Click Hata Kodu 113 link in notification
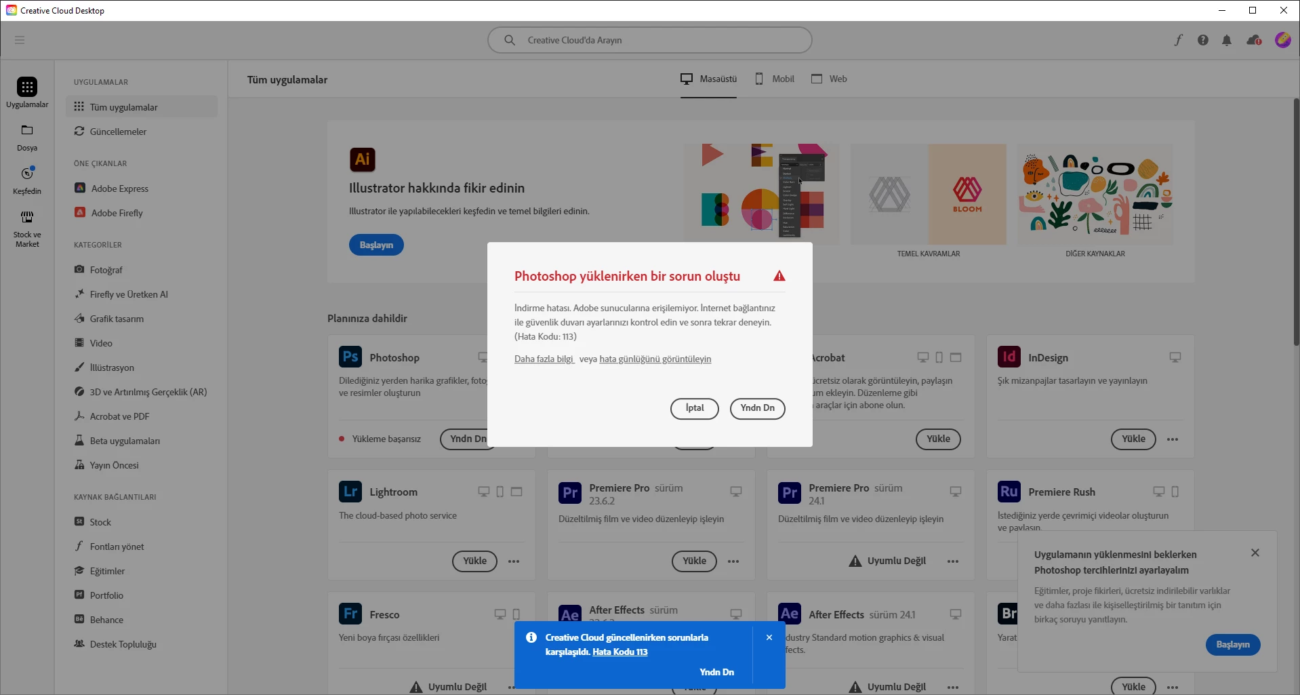This screenshot has height=695, width=1300. click(x=620, y=652)
